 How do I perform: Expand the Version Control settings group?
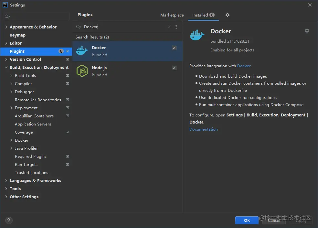tap(6, 59)
